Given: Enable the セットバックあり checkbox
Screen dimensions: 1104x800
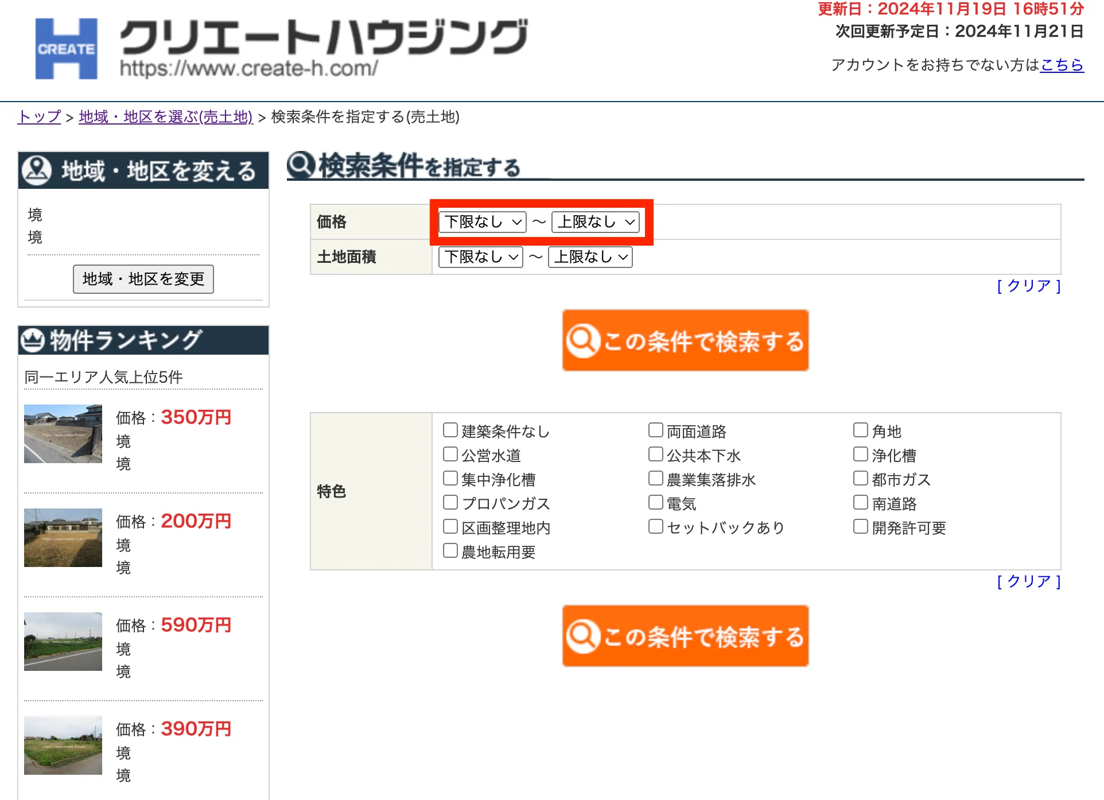Looking at the screenshot, I should [x=655, y=526].
